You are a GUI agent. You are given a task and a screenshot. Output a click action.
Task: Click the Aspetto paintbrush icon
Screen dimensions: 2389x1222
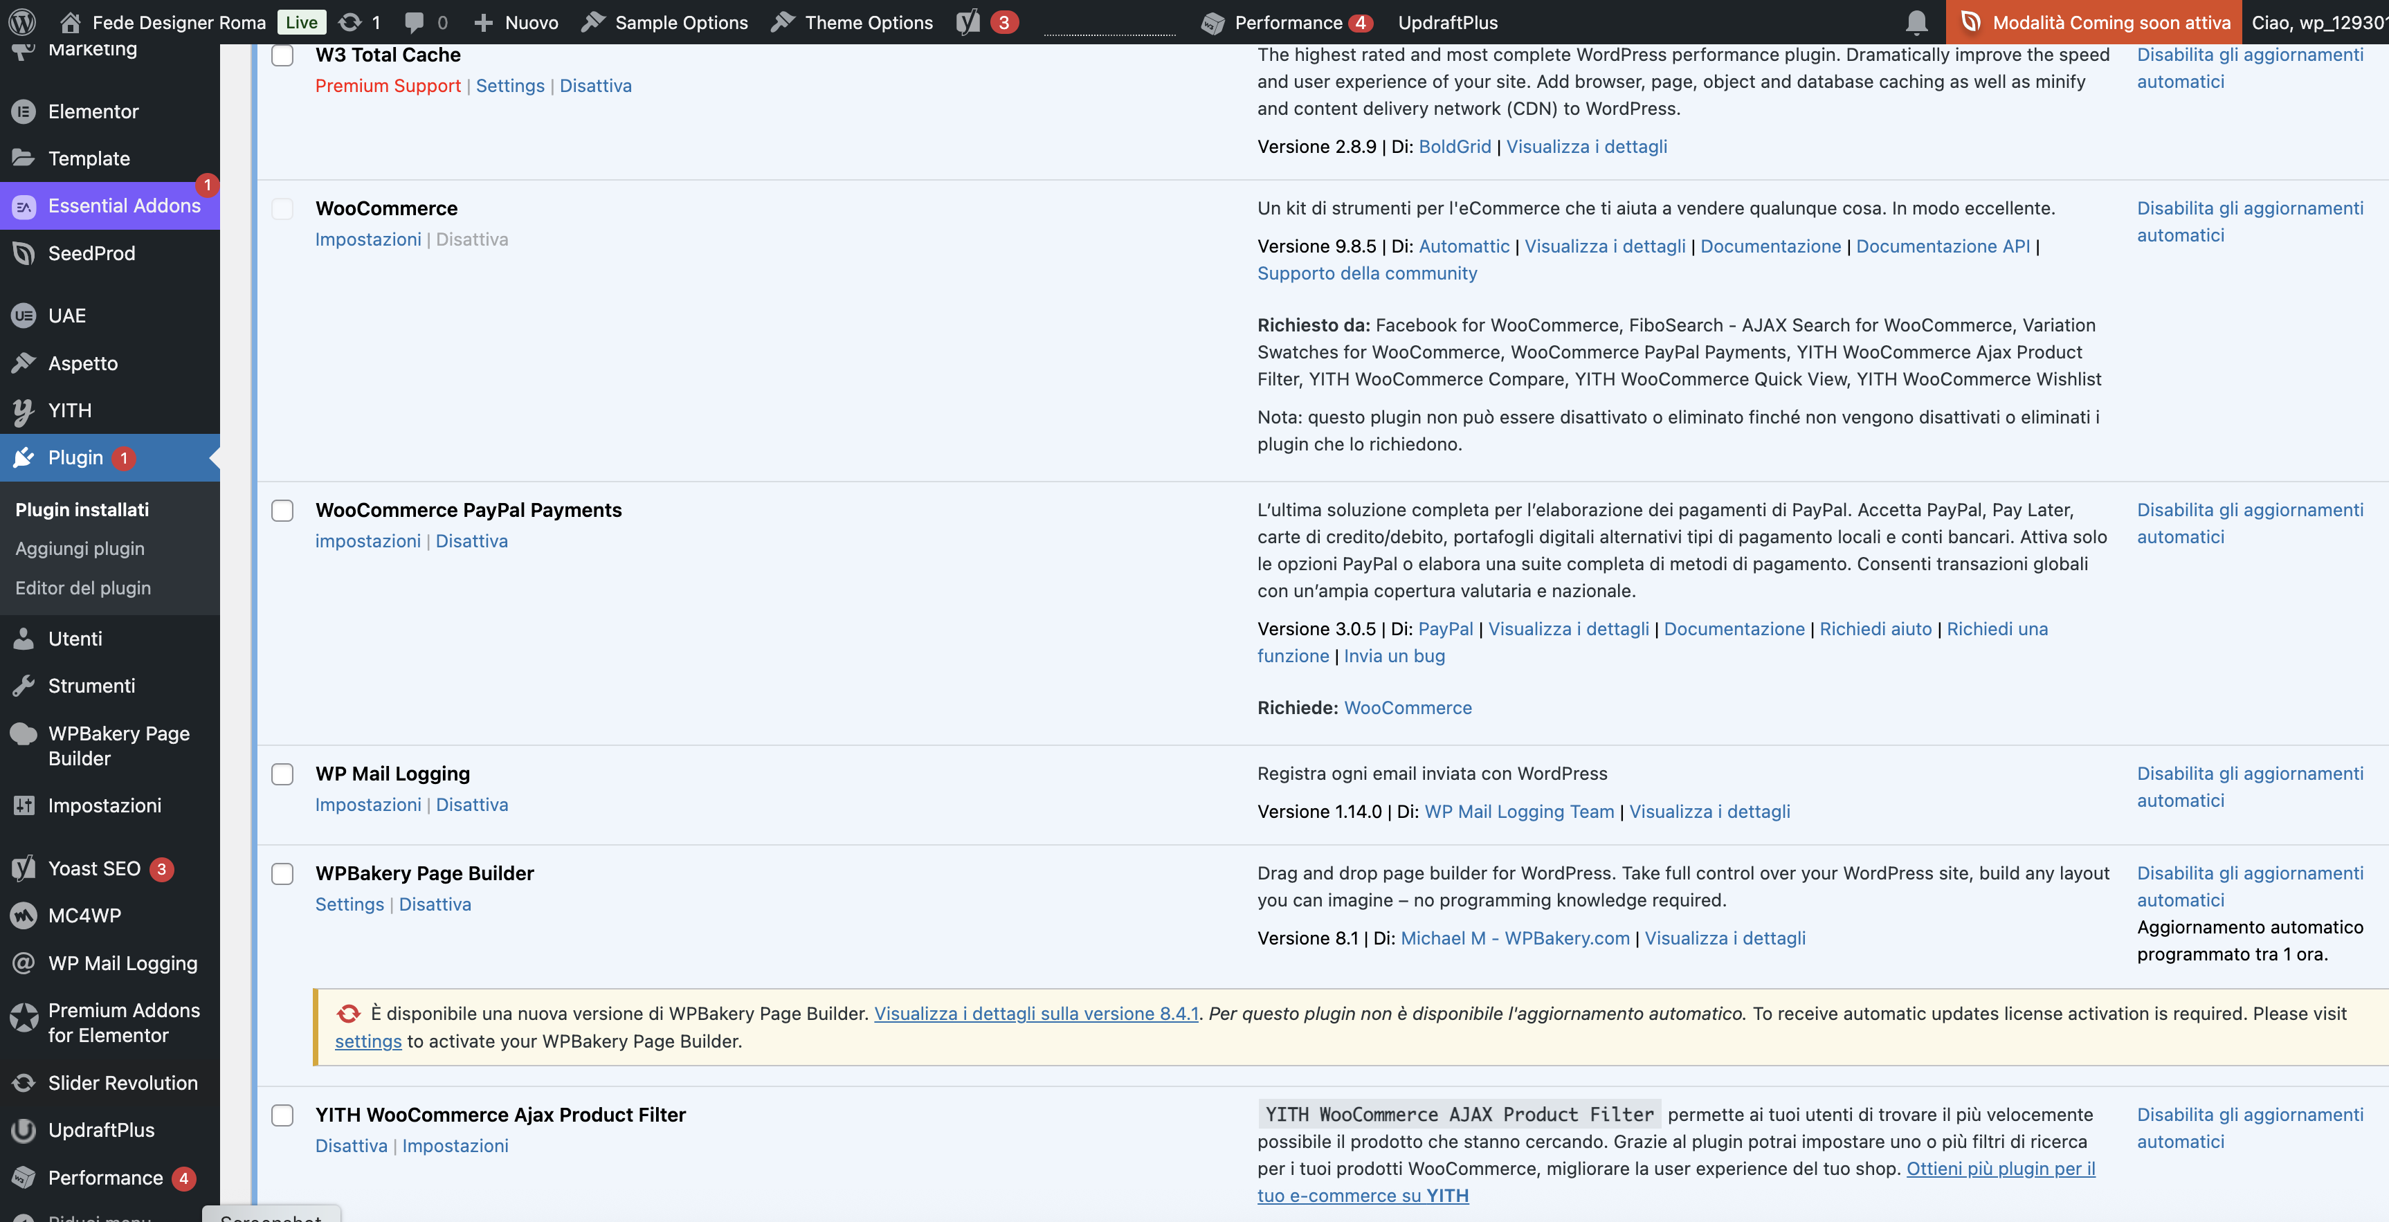coord(24,363)
